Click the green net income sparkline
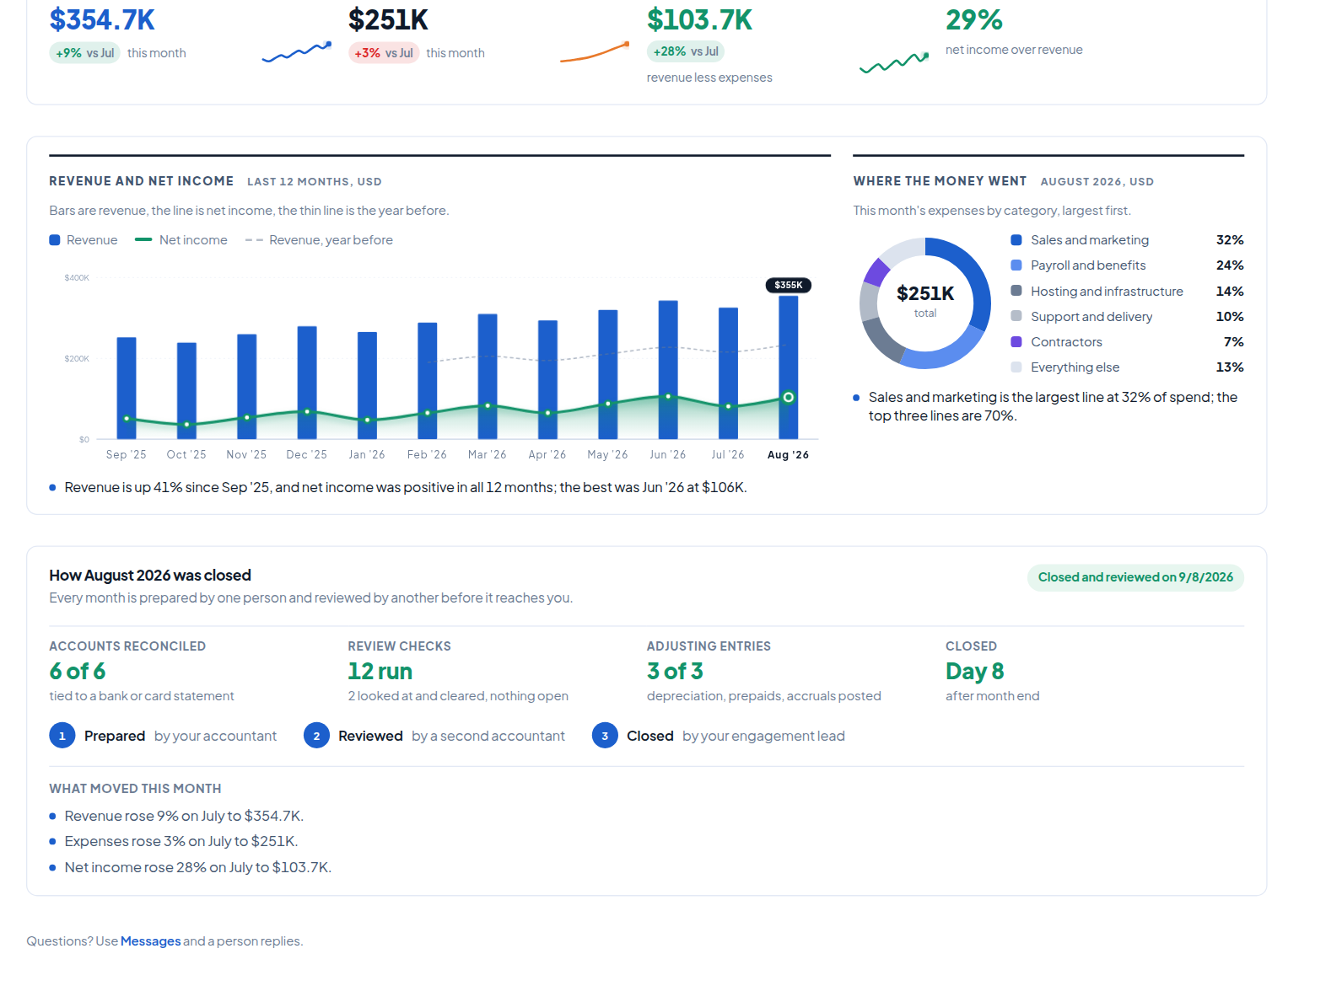The height and width of the screenshot is (986, 1342). pos(894,62)
